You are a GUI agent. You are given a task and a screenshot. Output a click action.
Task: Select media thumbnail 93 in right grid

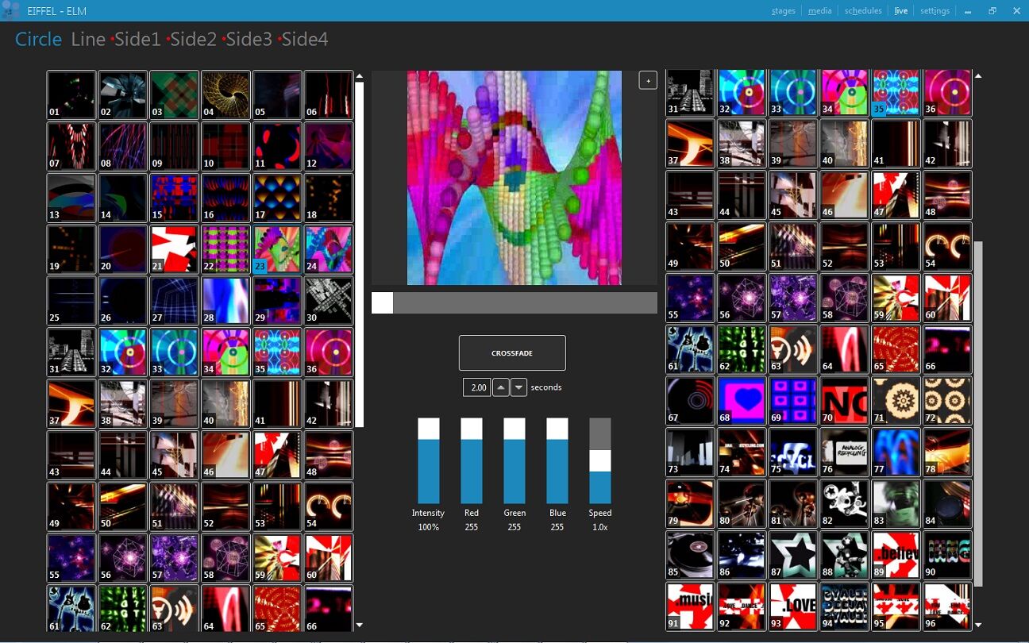coord(793,606)
